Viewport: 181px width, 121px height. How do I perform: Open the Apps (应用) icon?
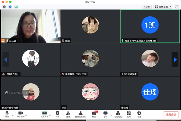129,114
